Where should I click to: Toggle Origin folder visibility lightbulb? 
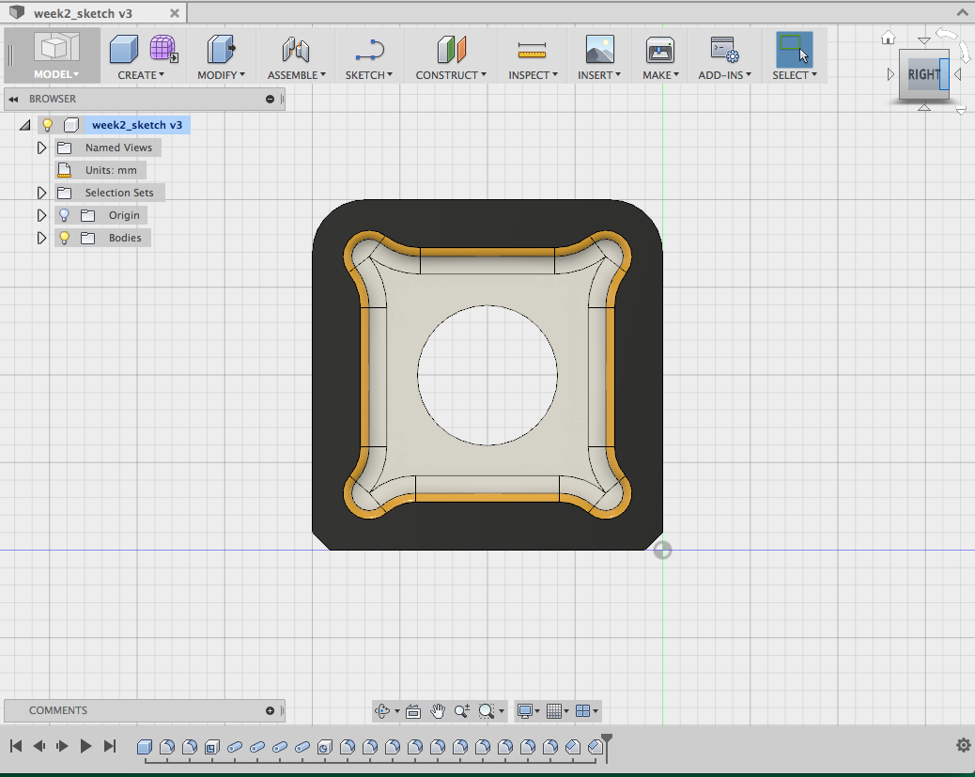tap(64, 215)
